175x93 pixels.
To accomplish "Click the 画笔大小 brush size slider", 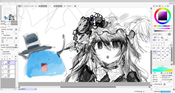I will click(x=167, y=75).
